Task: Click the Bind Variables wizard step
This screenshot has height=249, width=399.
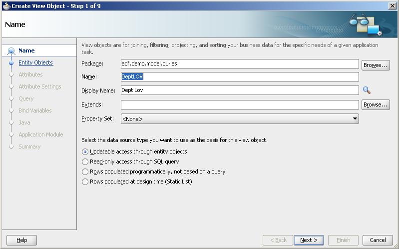Action: pyautogui.click(x=35, y=110)
